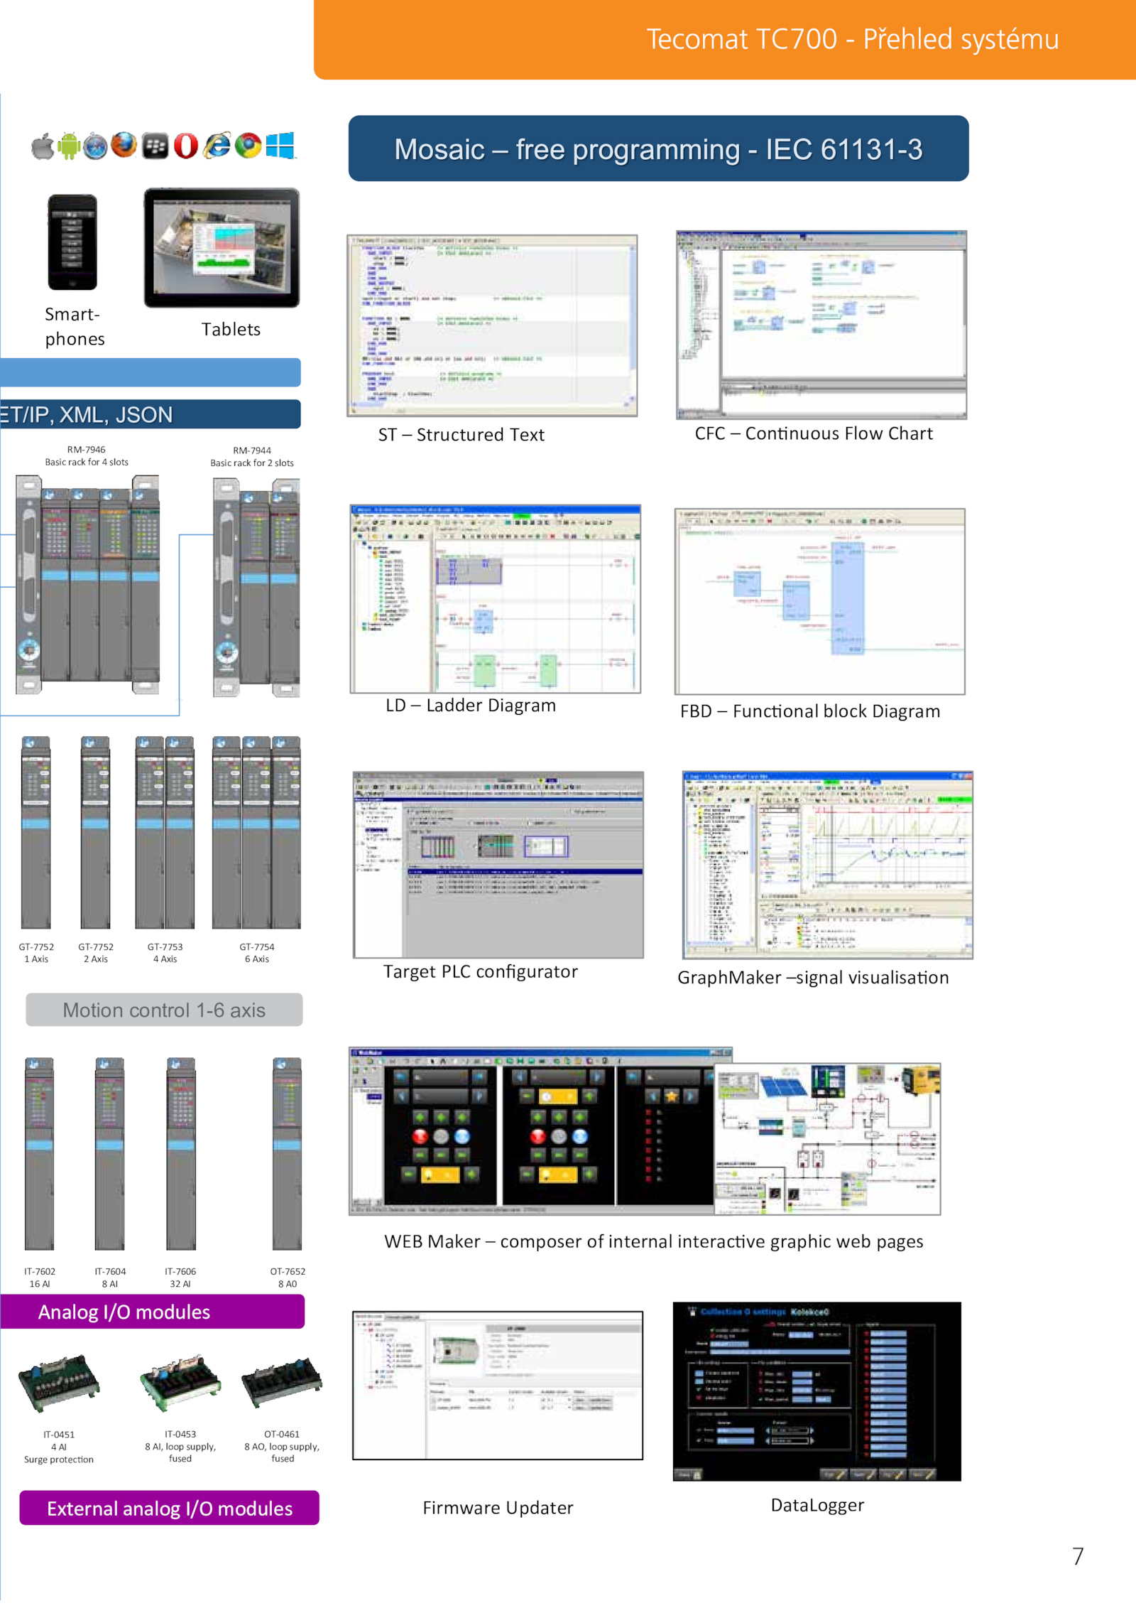This screenshot has width=1136, height=1608.
Task: Click the green Android robot icon
Action: coord(69,146)
